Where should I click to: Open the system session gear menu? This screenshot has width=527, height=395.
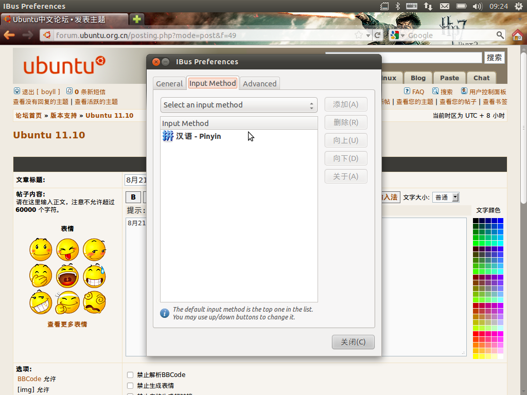point(519,6)
